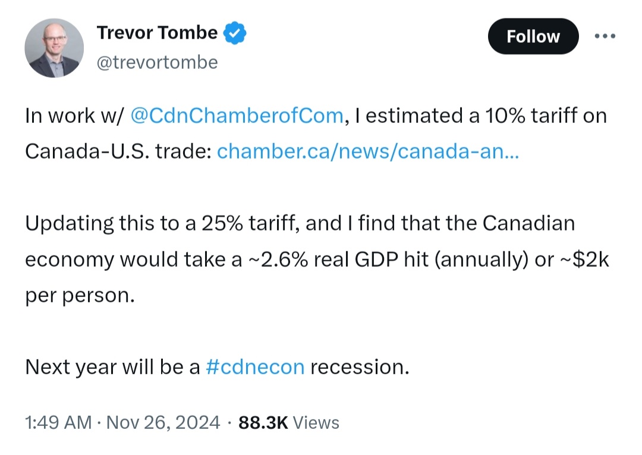Open the three-dot more options menu
The height and width of the screenshot is (455, 642).
(605, 36)
